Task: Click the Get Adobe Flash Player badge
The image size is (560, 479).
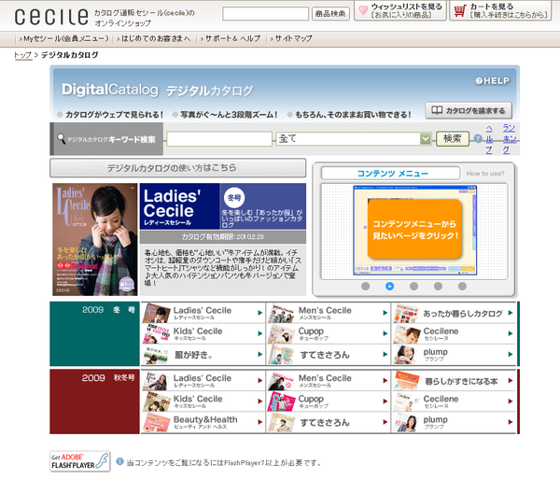Action: point(80,461)
